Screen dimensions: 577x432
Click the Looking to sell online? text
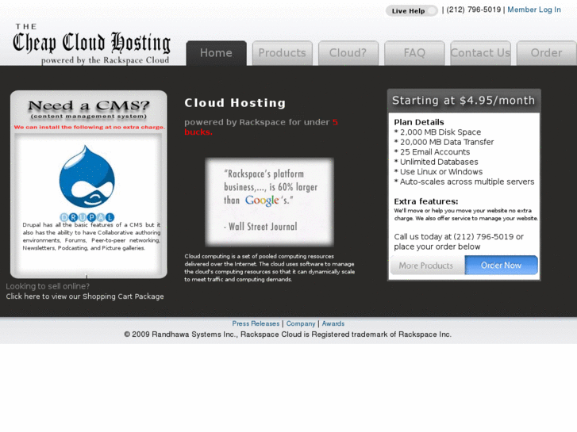click(x=48, y=286)
